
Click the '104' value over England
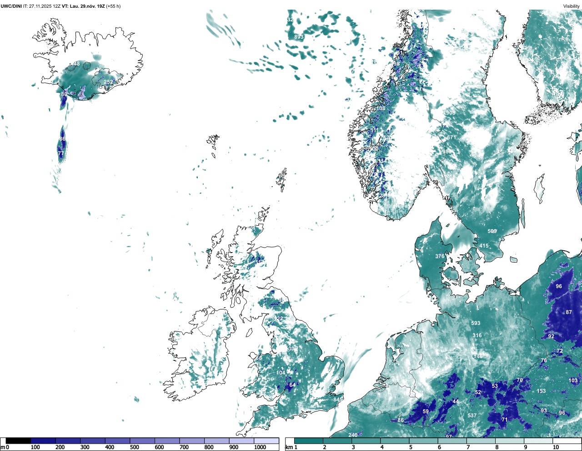281,373
